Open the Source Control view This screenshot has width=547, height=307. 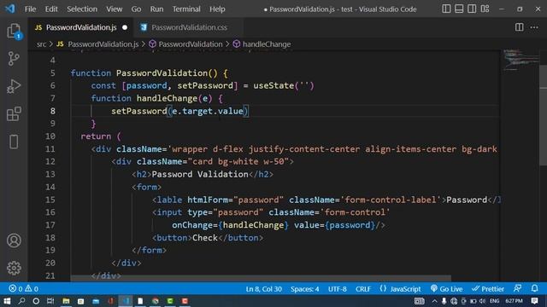(14, 59)
